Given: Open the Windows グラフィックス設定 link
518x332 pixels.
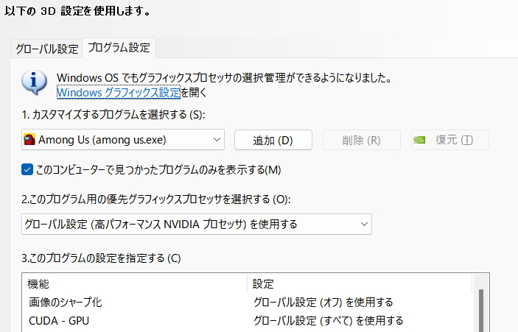Looking at the screenshot, I should click(x=119, y=93).
